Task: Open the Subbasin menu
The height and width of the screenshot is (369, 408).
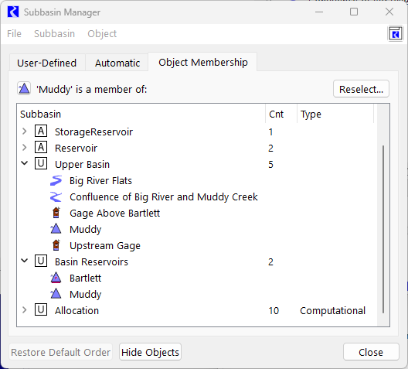Action: (54, 34)
